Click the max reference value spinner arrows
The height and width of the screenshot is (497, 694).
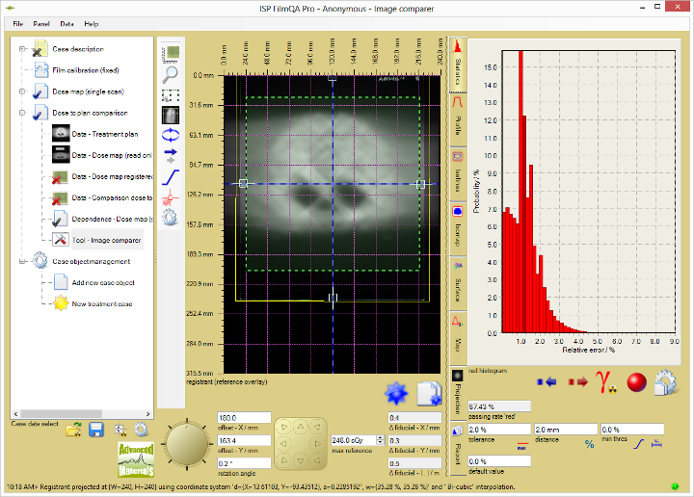(x=380, y=440)
